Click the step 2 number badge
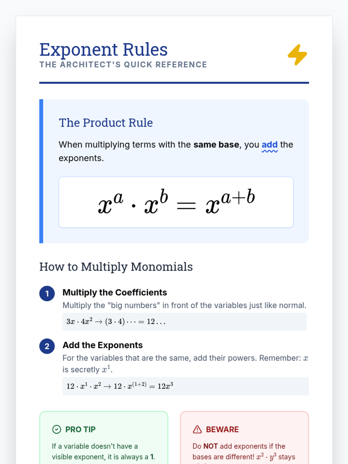The image size is (348, 464). [x=47, y=346]
